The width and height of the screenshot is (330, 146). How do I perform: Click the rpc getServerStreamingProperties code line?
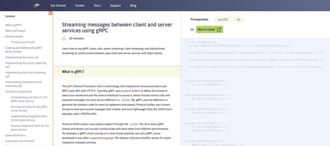(256, 53)
